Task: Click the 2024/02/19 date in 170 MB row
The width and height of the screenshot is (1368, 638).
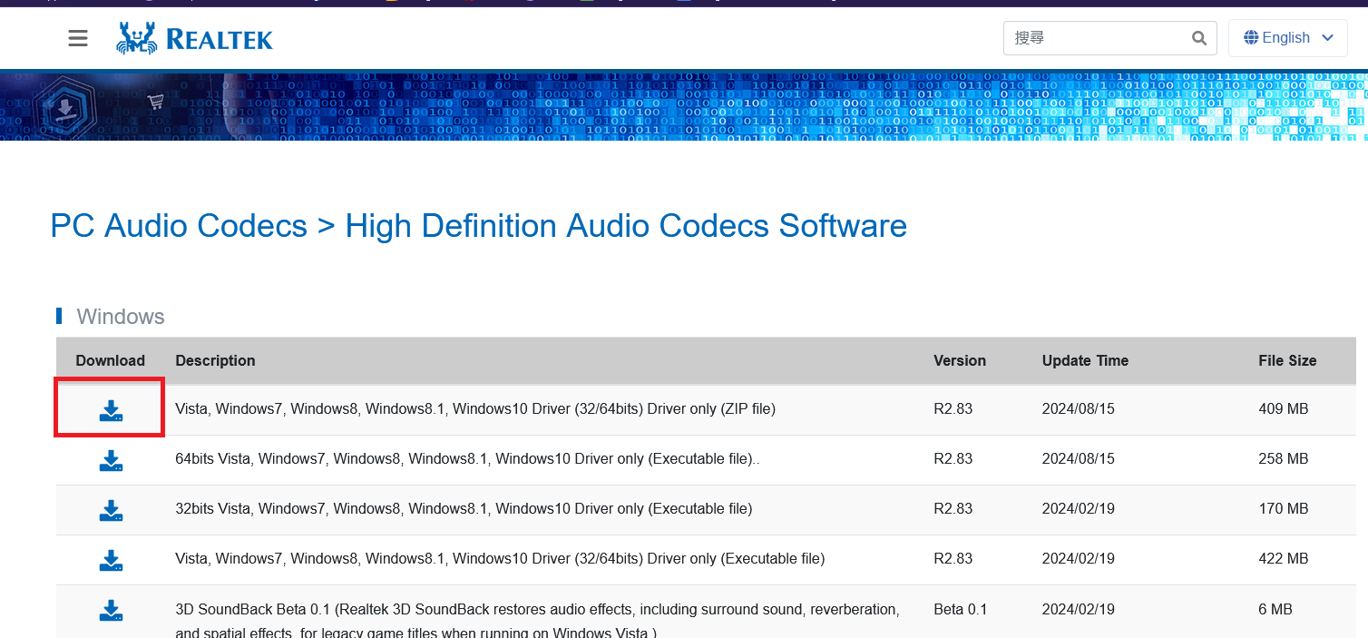Action: (x=1079, y=509)
